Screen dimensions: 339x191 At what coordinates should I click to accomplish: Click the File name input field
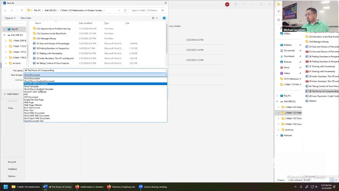94,71
